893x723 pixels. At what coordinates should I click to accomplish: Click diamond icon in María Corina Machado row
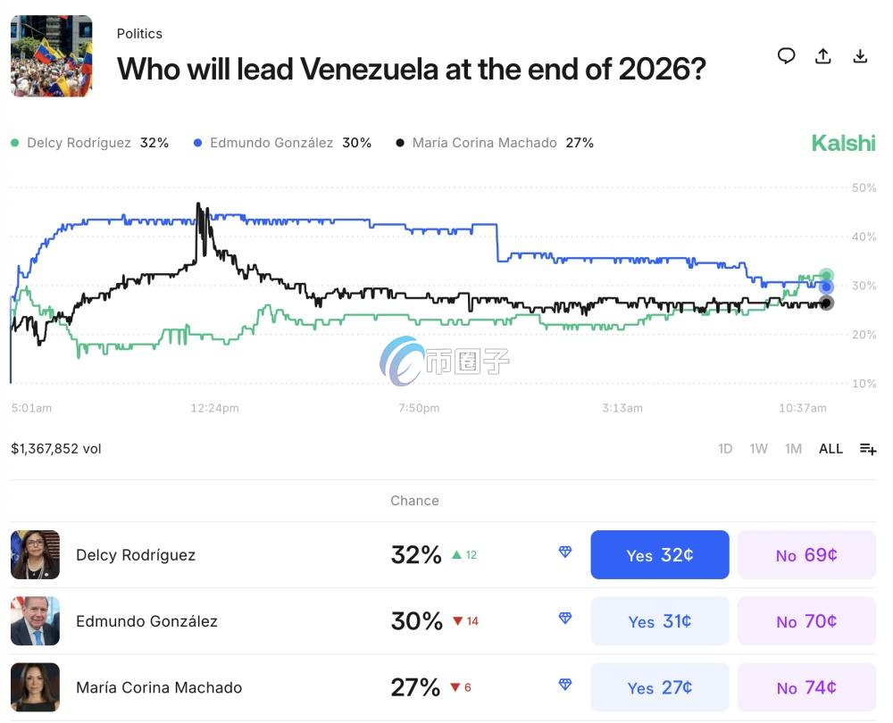click(x=565, y=685)
